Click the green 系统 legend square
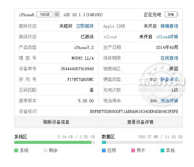 [16, 150]
